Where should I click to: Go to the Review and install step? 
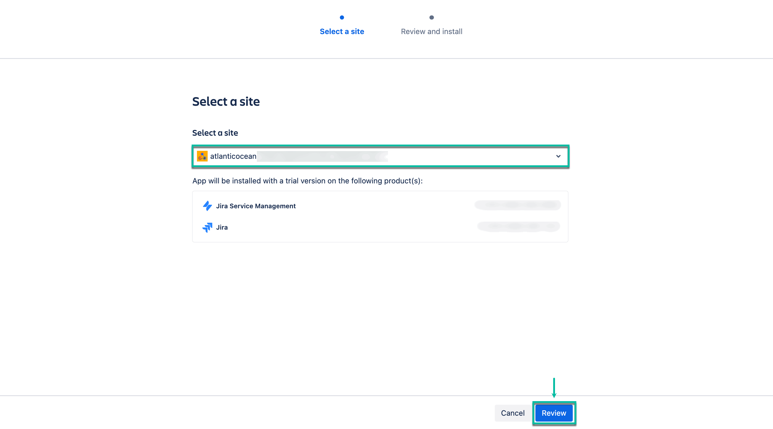(x=432, y=31)
